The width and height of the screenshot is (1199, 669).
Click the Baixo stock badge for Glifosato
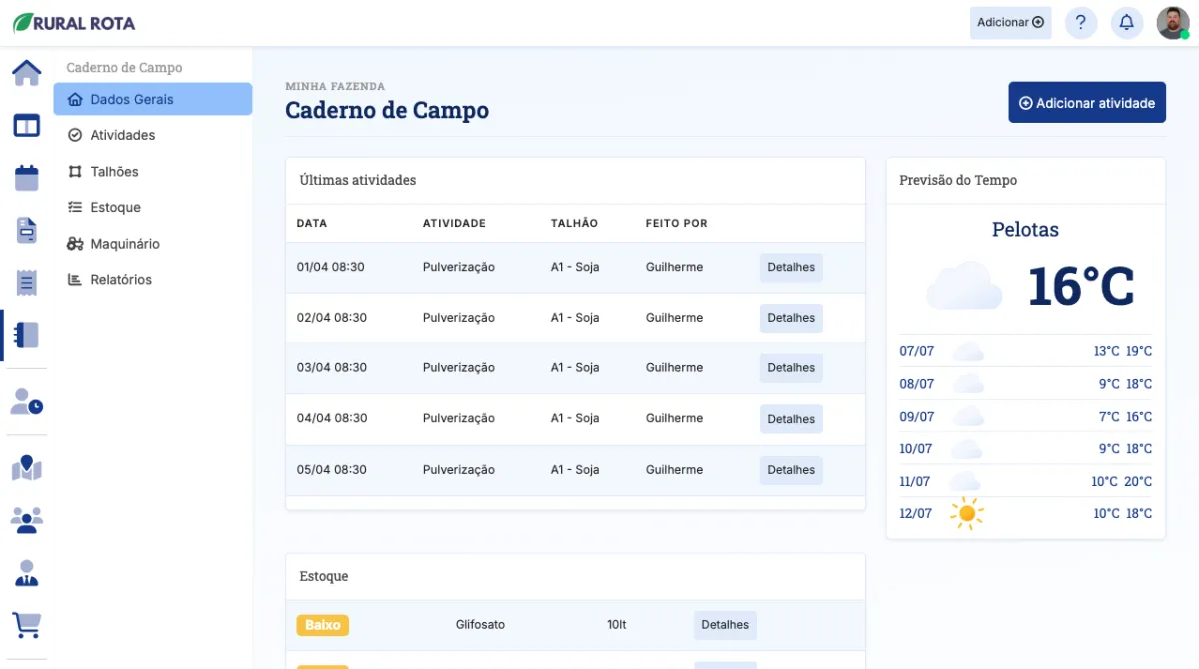pos(323,625)
